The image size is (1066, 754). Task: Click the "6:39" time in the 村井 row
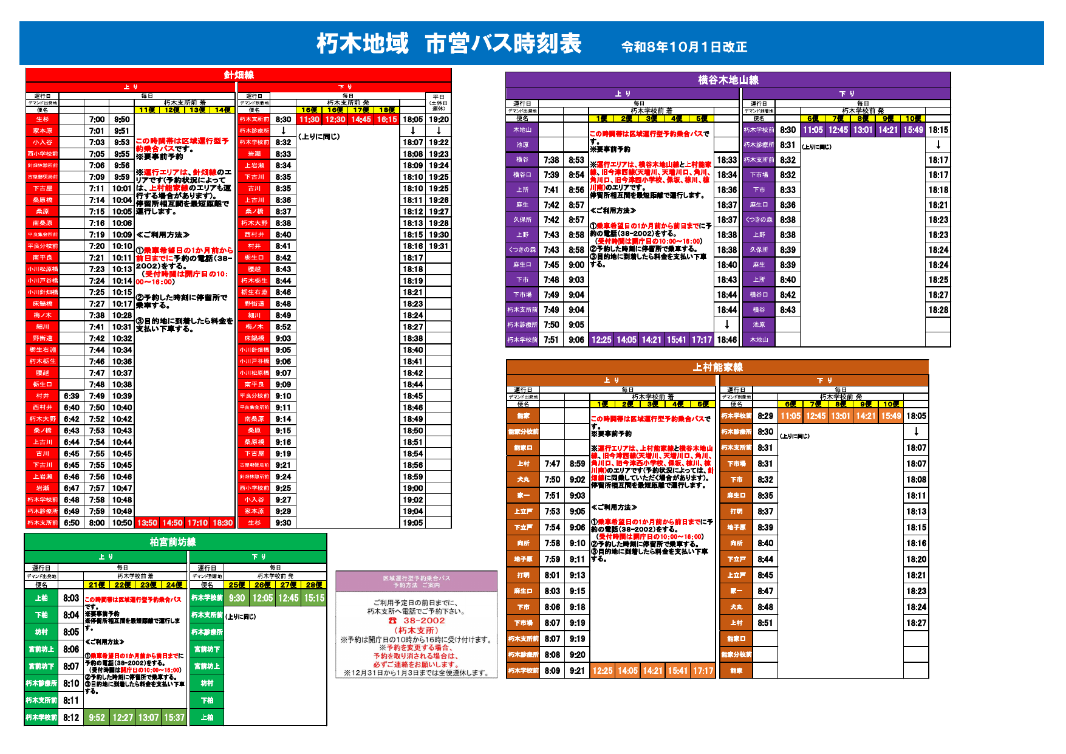point(72,396)
